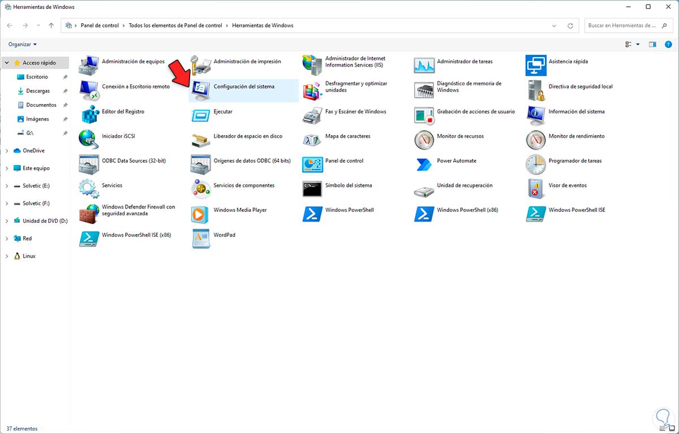
Task: Click the Refresh button in address bar
Action: pos(570,25)
